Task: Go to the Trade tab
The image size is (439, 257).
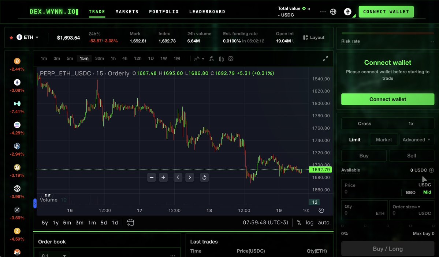Action: click(x=97, y=12)
